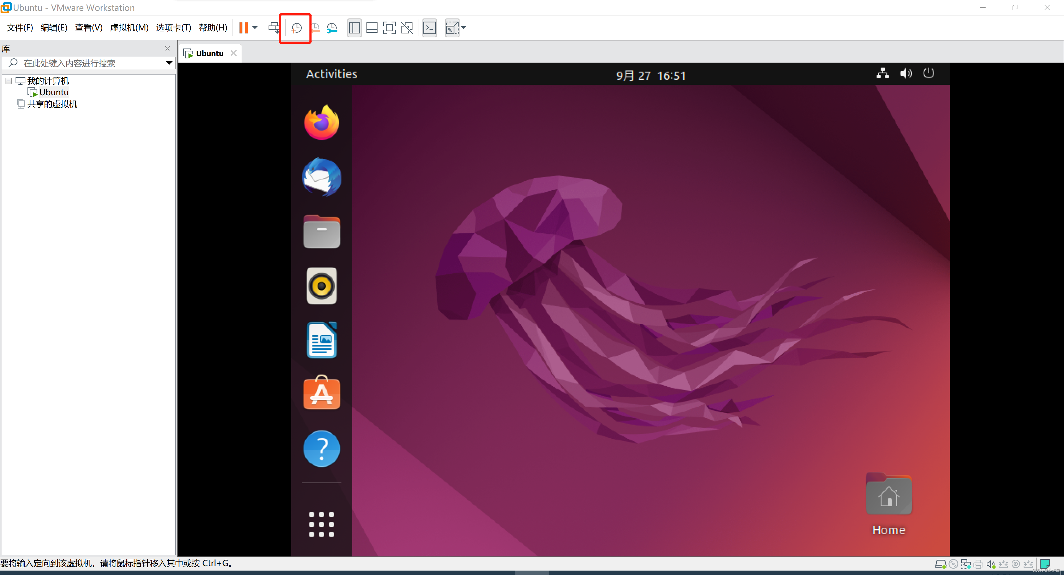Restore down the VMware window
The width and height of the screenshot is (1064, 575).
[1014, 7]
